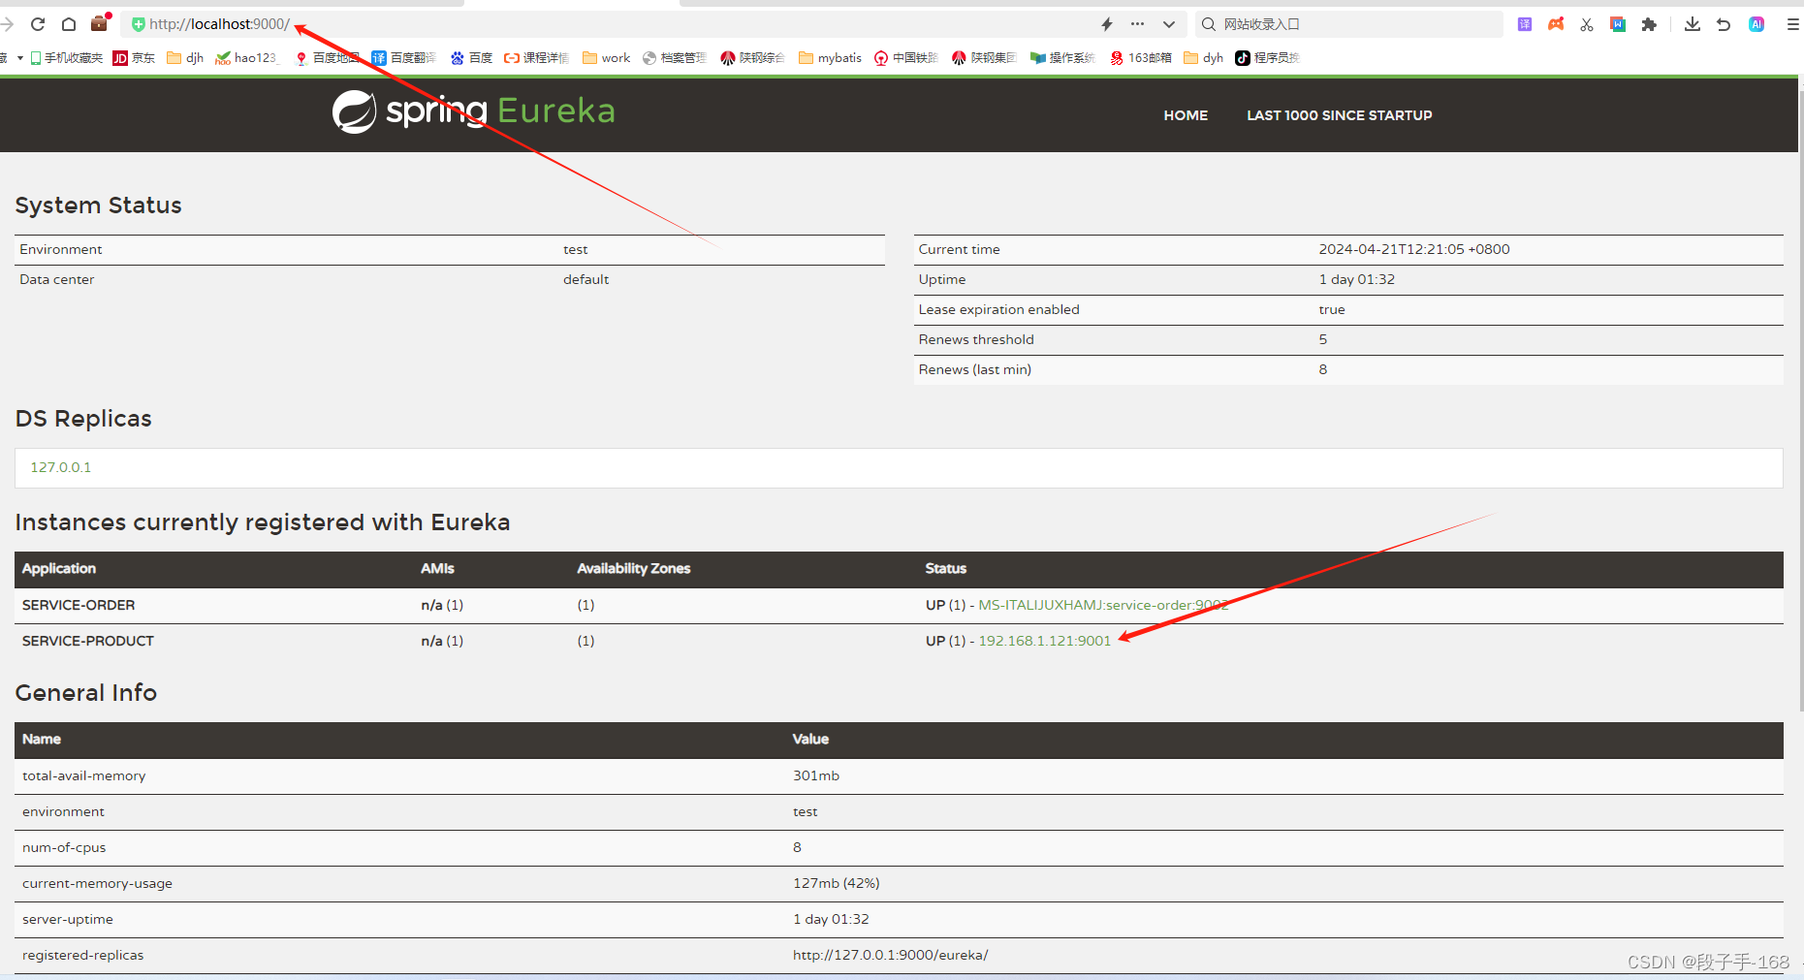The image size is (1804, 980).
Task: Click the total-avail-memory 301mb value
Action: [x=816, y=775]
